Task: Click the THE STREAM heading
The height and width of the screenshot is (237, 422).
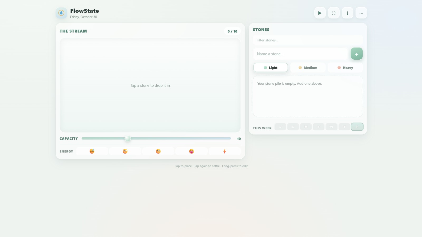Action: [73, 31]
